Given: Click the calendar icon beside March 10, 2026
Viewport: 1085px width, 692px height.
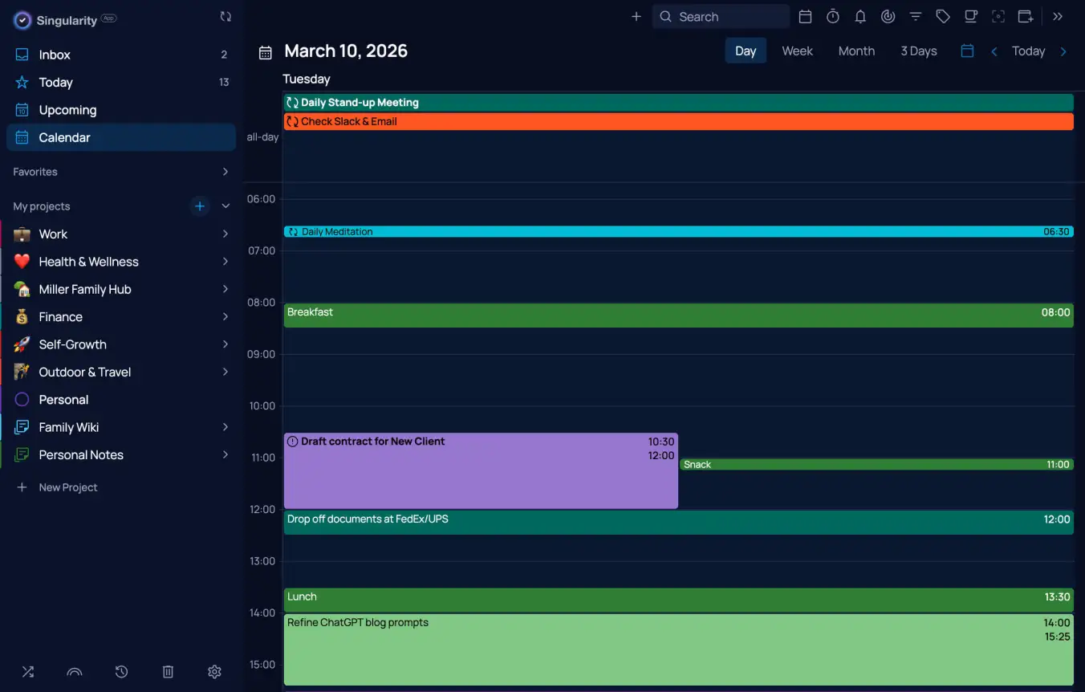Looking at the screenshot, I should tap(266, 52).
